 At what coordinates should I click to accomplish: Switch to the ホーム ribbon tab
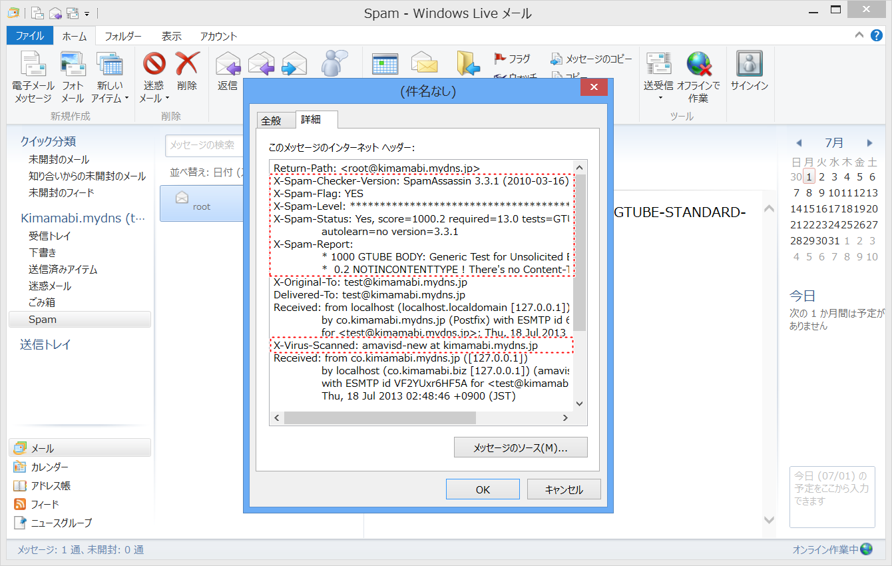(74, 36)
